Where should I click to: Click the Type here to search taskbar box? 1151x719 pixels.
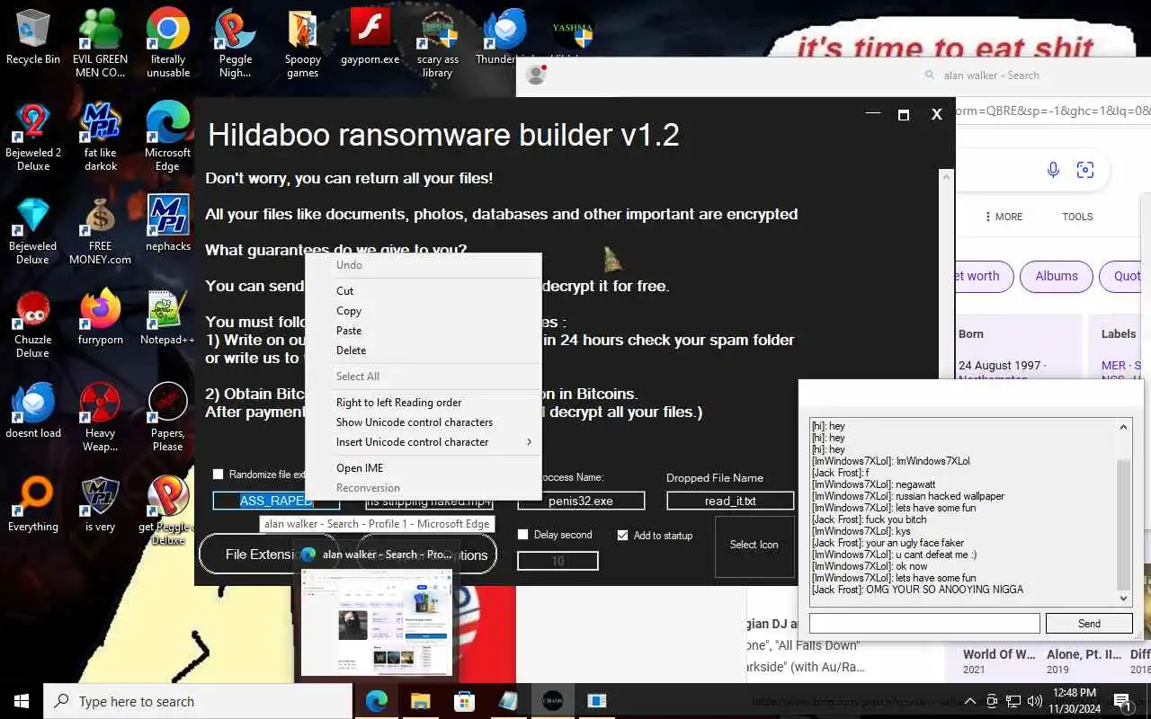tap(198, 702)
